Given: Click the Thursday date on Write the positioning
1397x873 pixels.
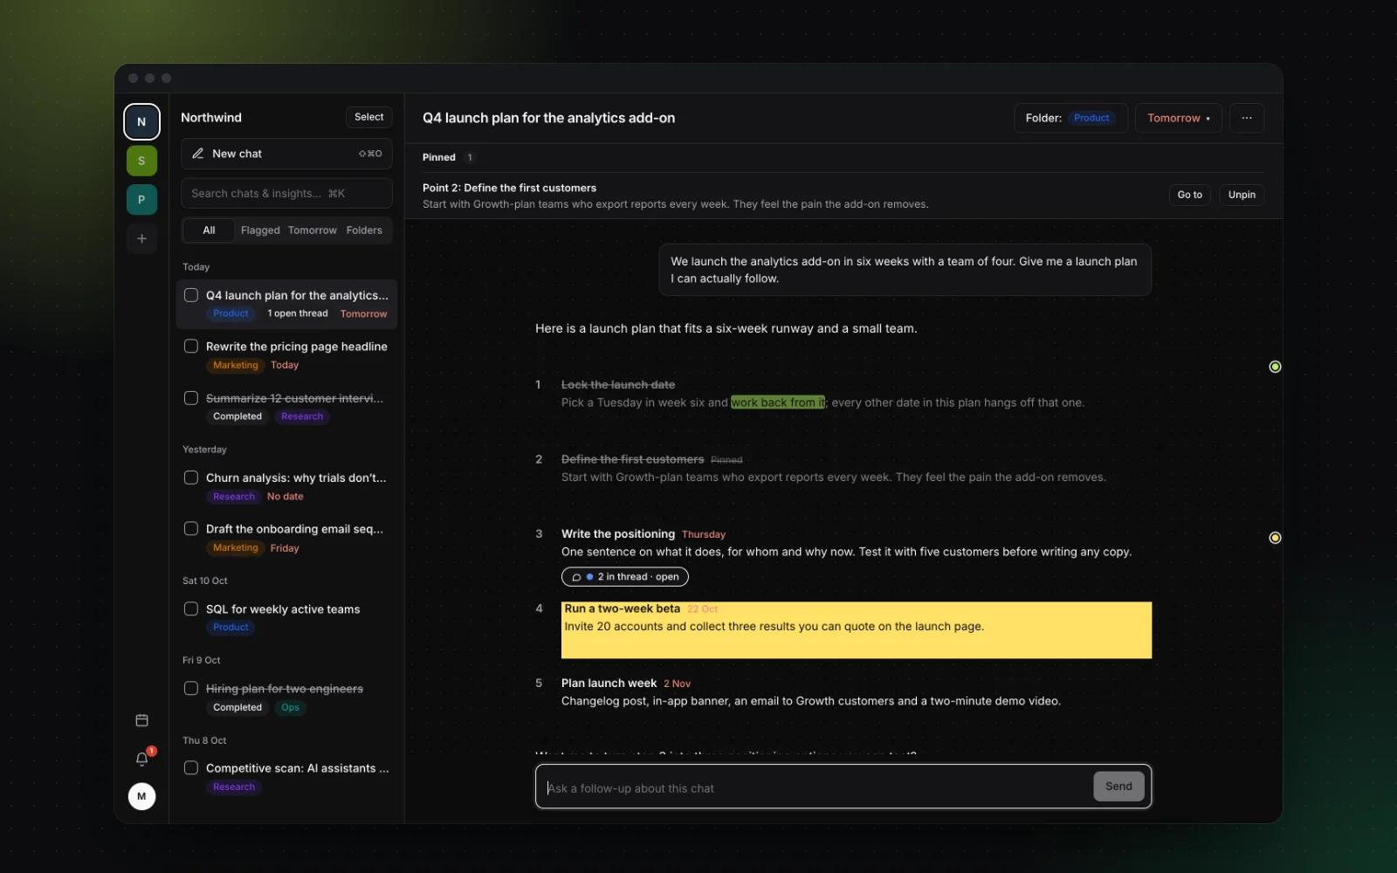Looking at the screenshot, I should click(704, 534).
